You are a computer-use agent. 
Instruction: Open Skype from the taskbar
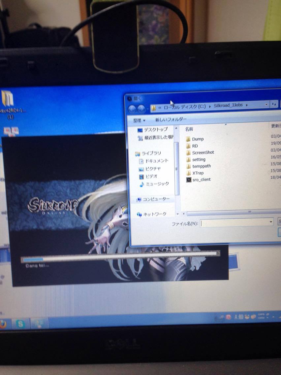pos(20,324)
